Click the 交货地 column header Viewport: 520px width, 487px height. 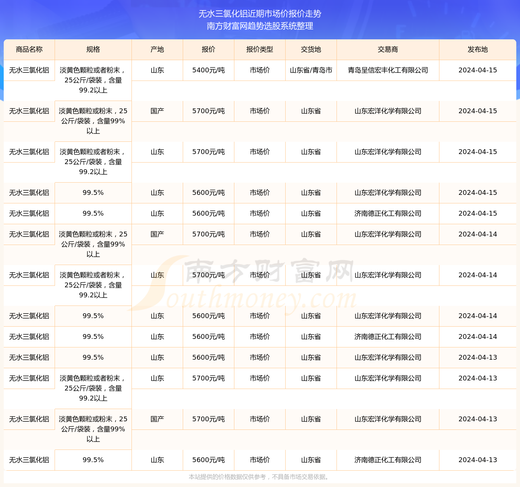311,49
